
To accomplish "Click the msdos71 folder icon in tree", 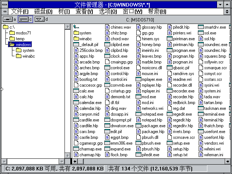I will pyautogui.click(x=12, y=33).
